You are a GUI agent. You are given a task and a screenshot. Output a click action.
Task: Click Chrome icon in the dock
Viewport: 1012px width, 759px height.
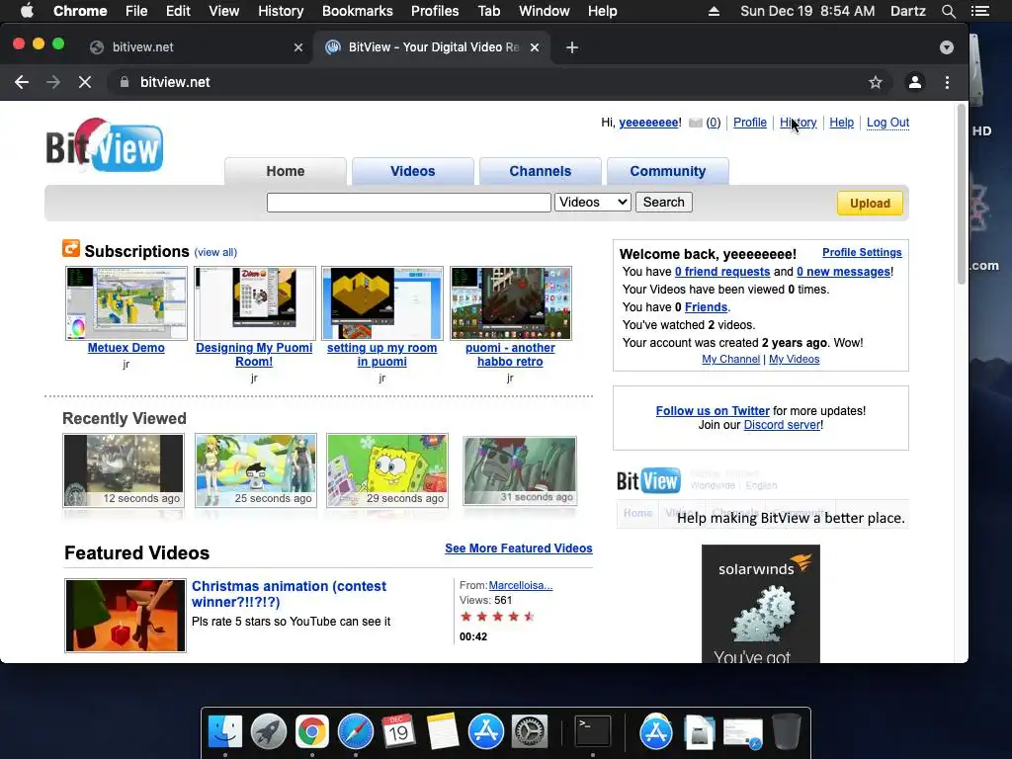(311, 732)
